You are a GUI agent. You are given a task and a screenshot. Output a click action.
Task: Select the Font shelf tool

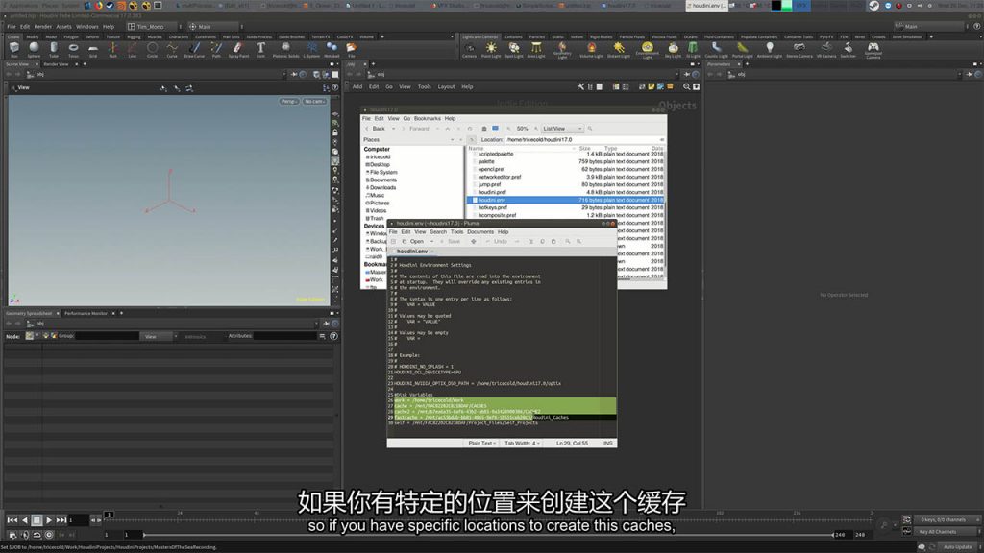[260, 49]
